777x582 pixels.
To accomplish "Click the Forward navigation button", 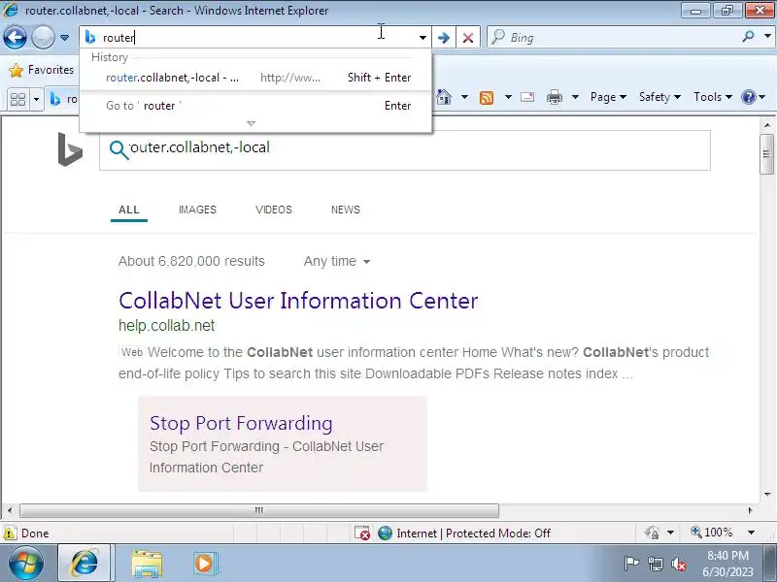I will 43,37.
